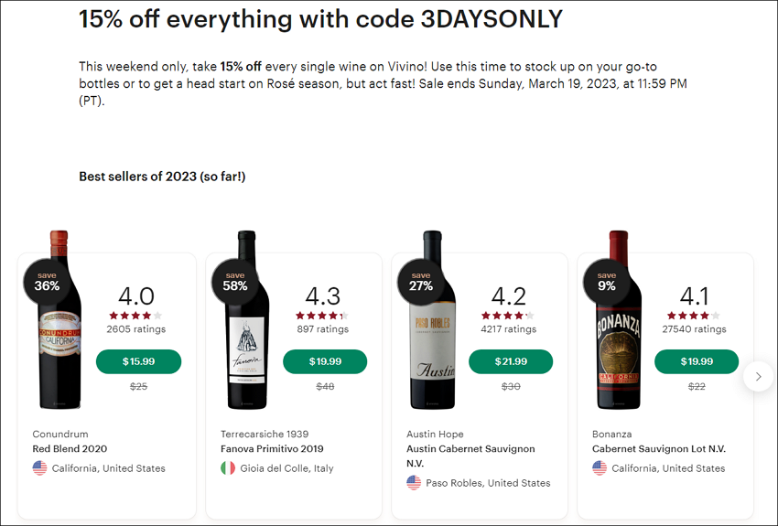
Task: Open the Fanova Primitivo 2019 wine link
Action: [x=272, y=448]
